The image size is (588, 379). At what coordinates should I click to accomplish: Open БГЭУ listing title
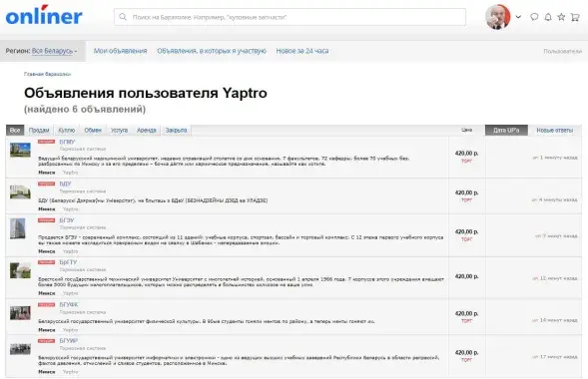[x=67, y=220]
